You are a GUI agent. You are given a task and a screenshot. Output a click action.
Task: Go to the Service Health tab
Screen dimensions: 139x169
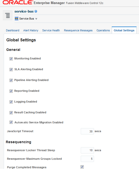tap(51, 30)
